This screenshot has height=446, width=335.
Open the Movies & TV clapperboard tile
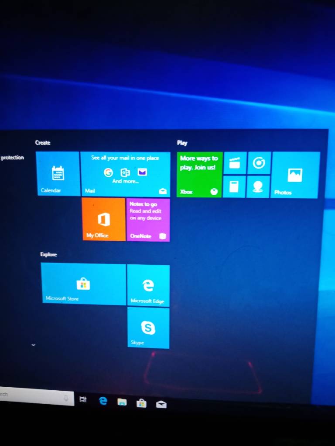(x=235, y=163)
